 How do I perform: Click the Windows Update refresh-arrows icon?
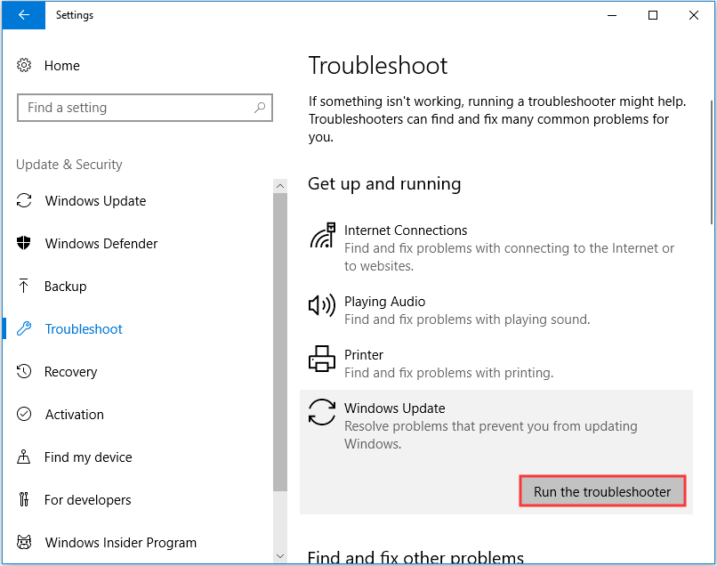click(321, 412)
